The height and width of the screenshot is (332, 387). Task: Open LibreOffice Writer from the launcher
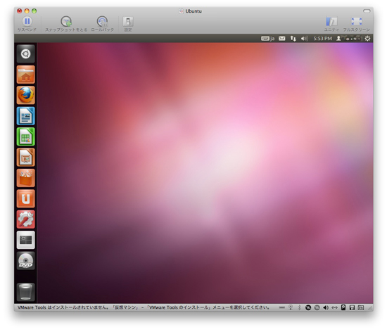(x=25, y=116)
